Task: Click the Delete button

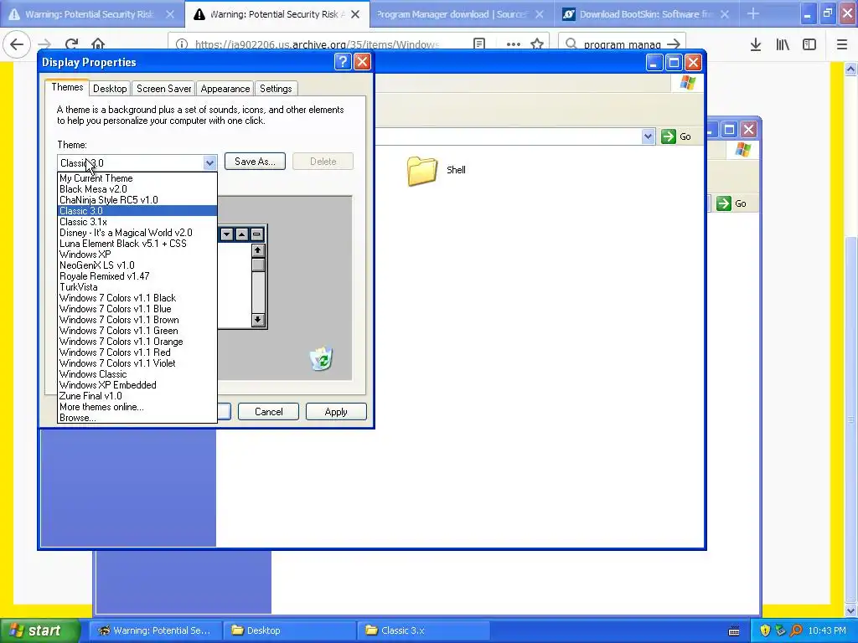Action: pos(323,162)
